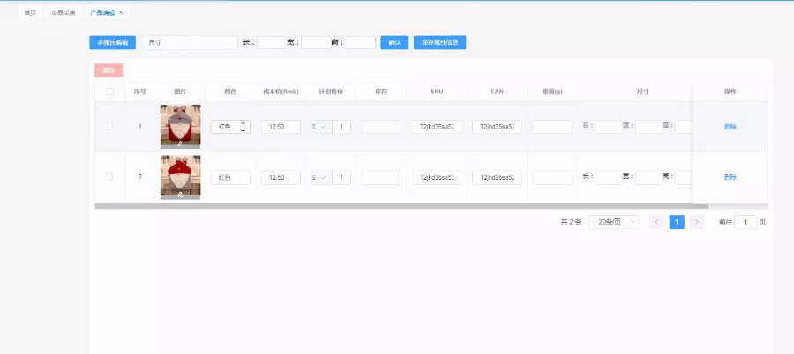Image resolution: width=794 pixels, height=354 pixels.
Task: Open the 20条/页 page size dropdown
Action: [613, 222]
